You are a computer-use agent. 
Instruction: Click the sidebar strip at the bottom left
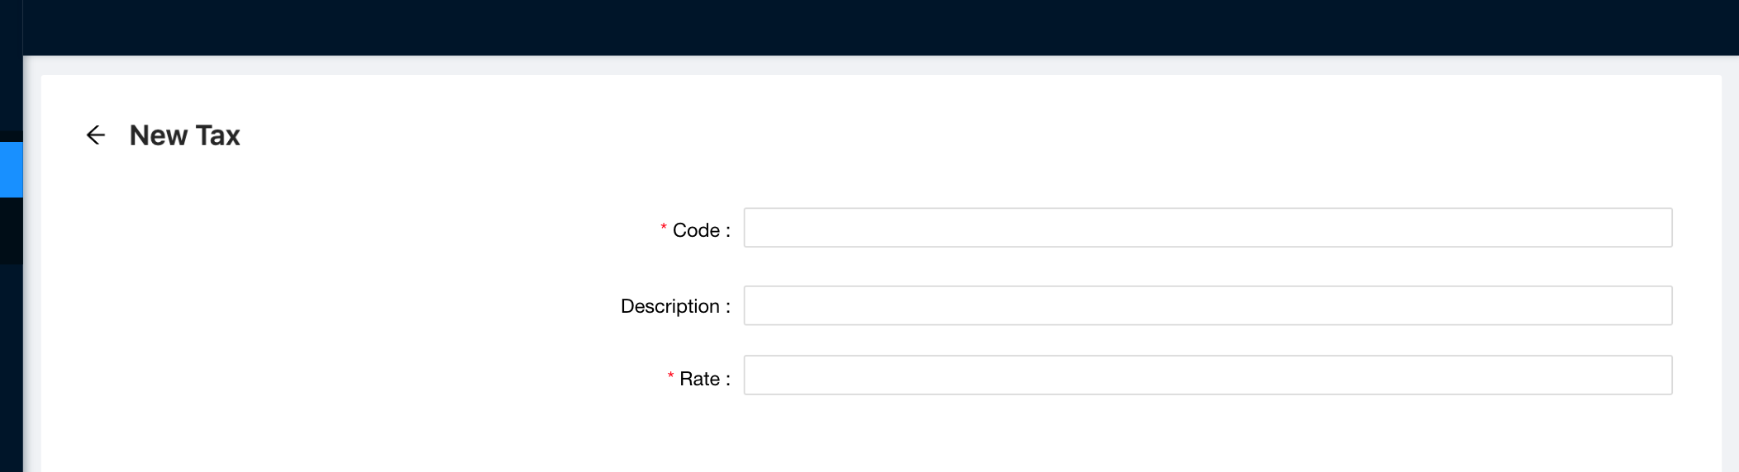pyautogui.click(x=11, y=371)
